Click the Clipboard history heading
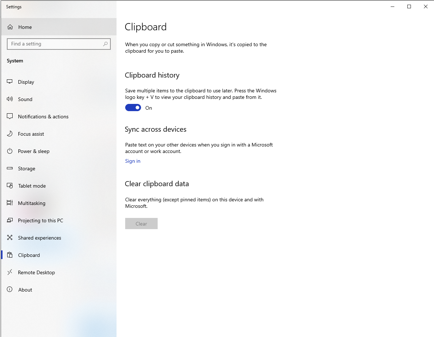 pos(152,75)
